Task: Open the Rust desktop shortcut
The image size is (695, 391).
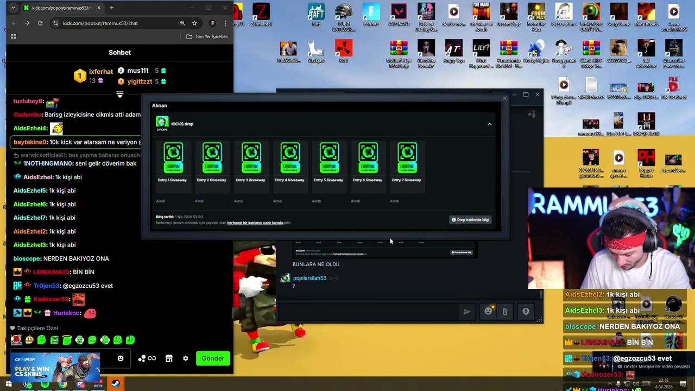Action: tap(343, 51)
